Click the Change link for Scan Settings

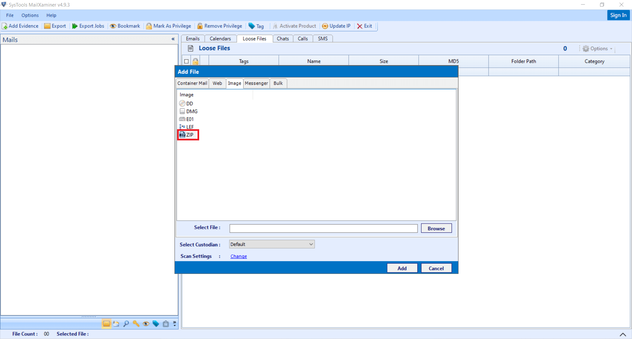[238, 256]
